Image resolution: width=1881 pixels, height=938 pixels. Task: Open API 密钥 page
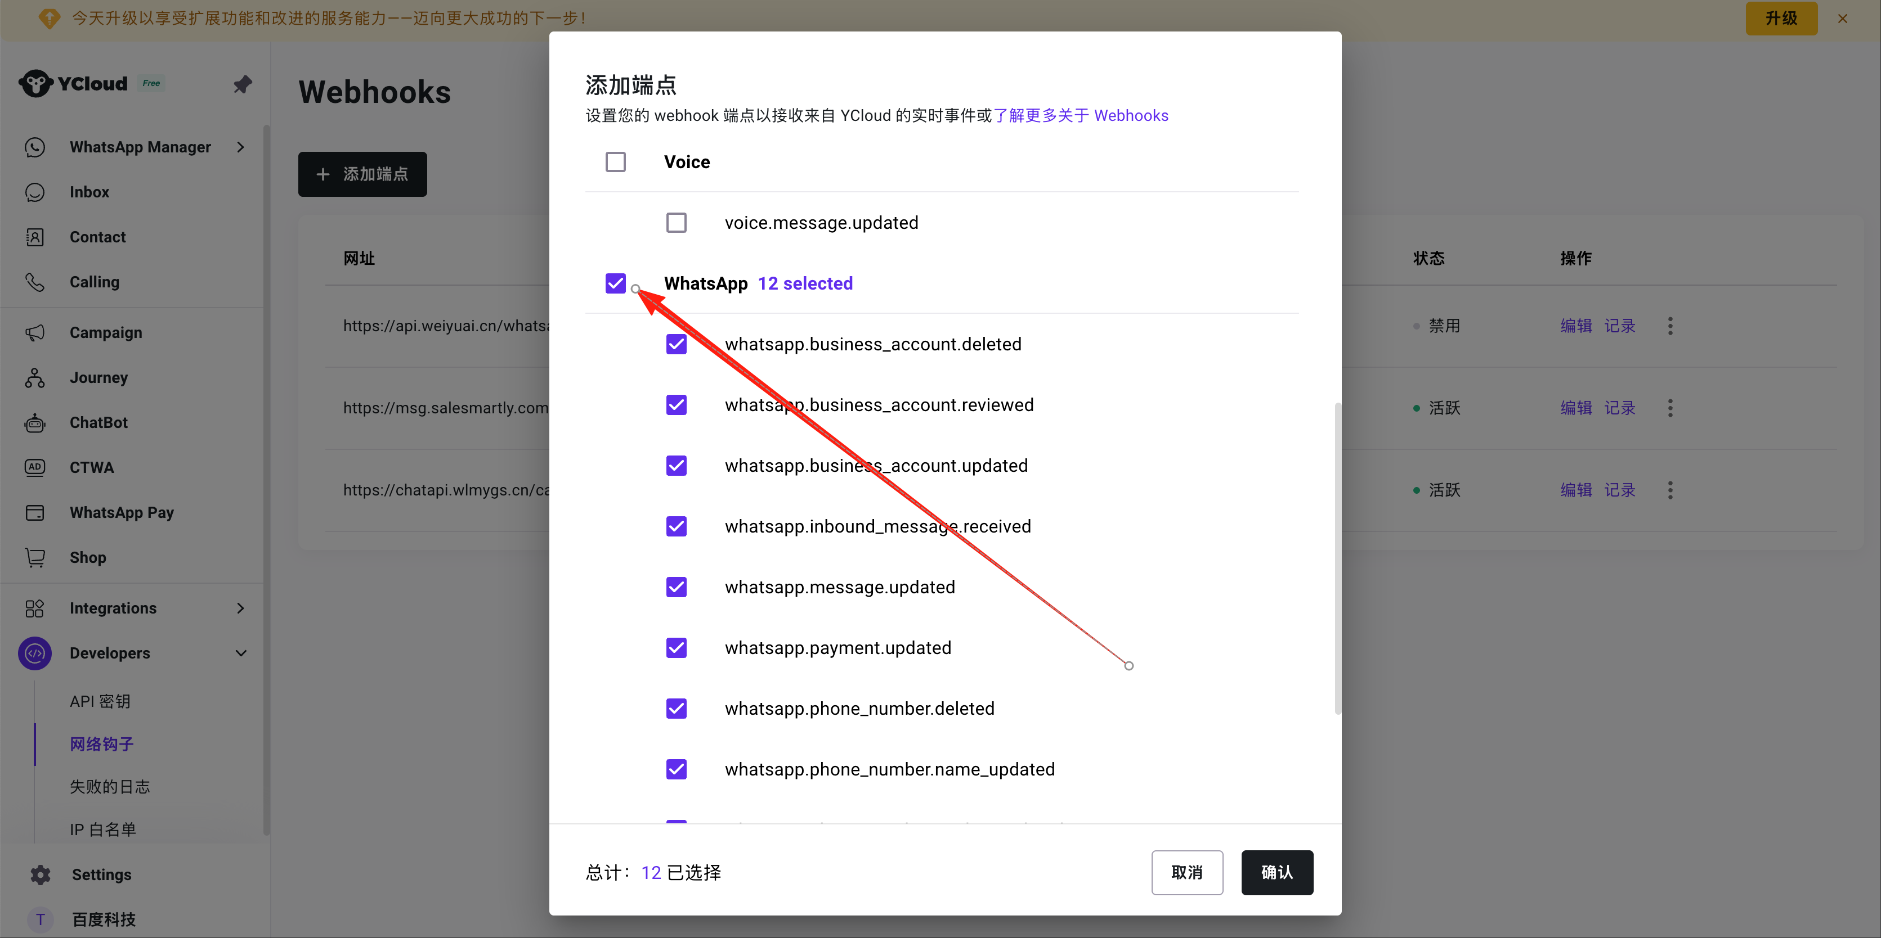(x=100, y=702)
